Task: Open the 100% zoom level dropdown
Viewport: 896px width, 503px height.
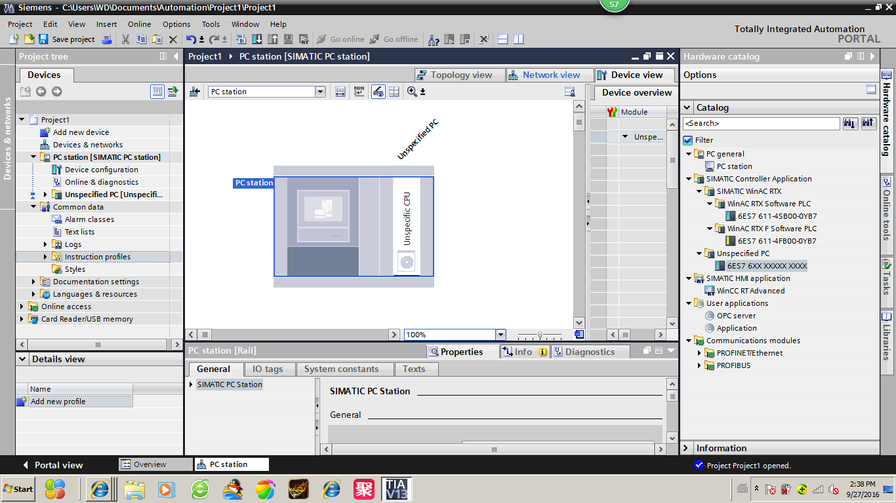Action: click(x=500, y=335)
